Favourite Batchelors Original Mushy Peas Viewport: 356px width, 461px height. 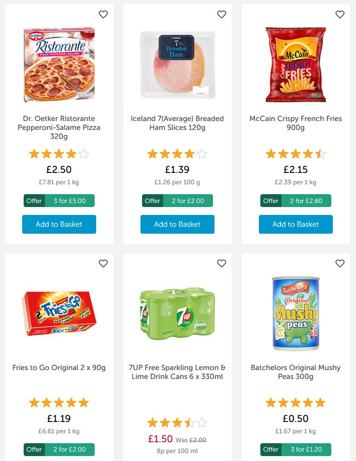340,263
